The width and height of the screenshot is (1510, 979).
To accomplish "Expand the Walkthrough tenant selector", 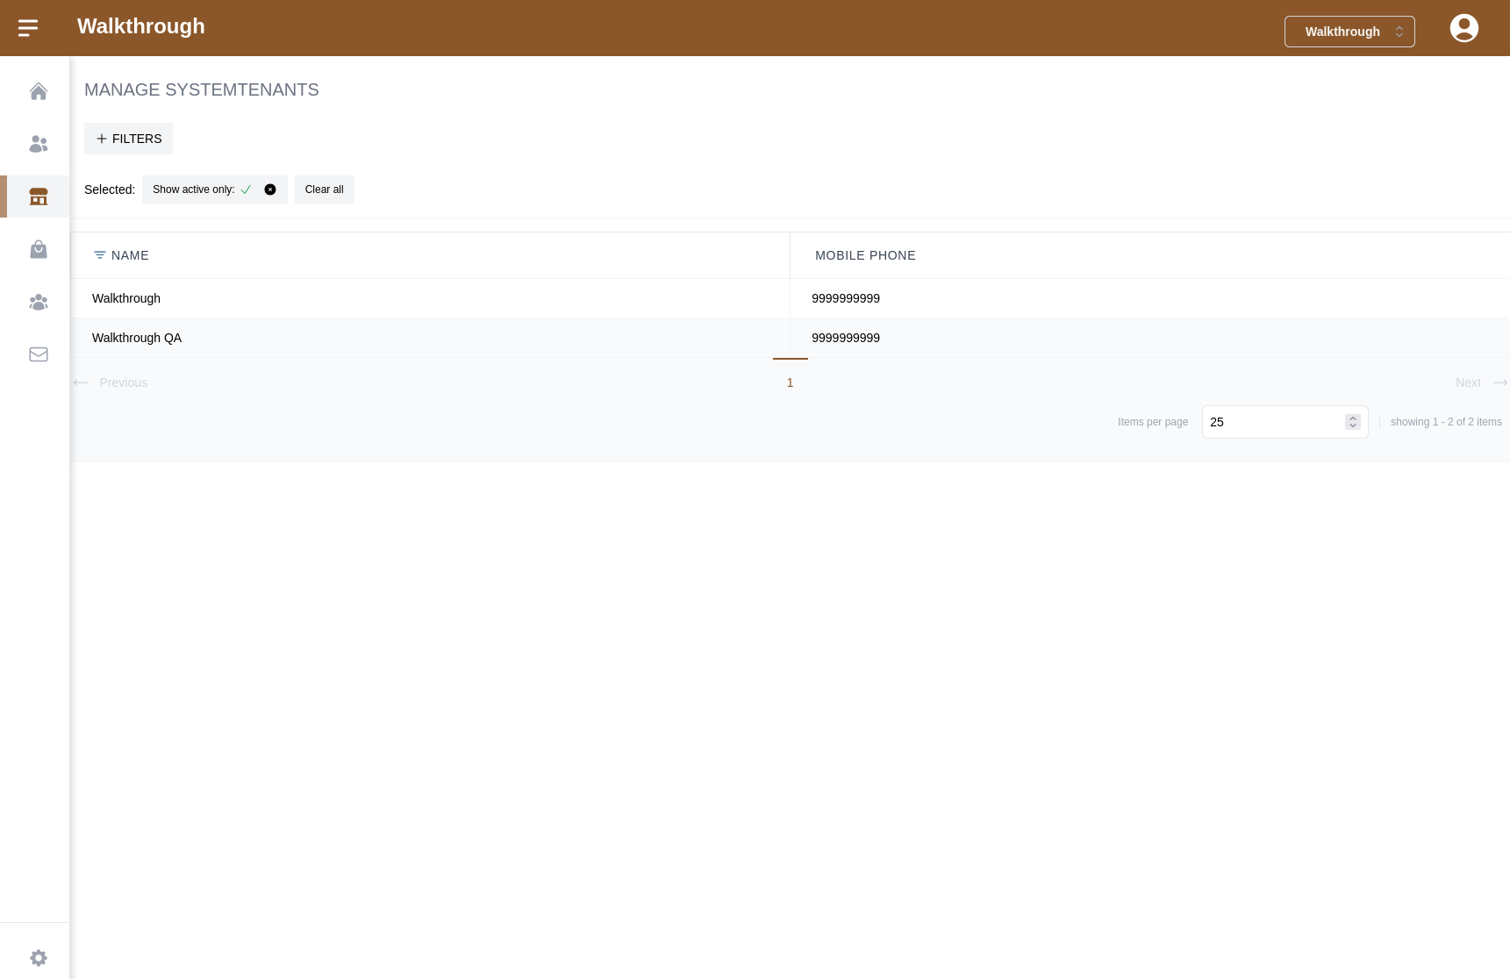I will click(x=1349, y=32).
